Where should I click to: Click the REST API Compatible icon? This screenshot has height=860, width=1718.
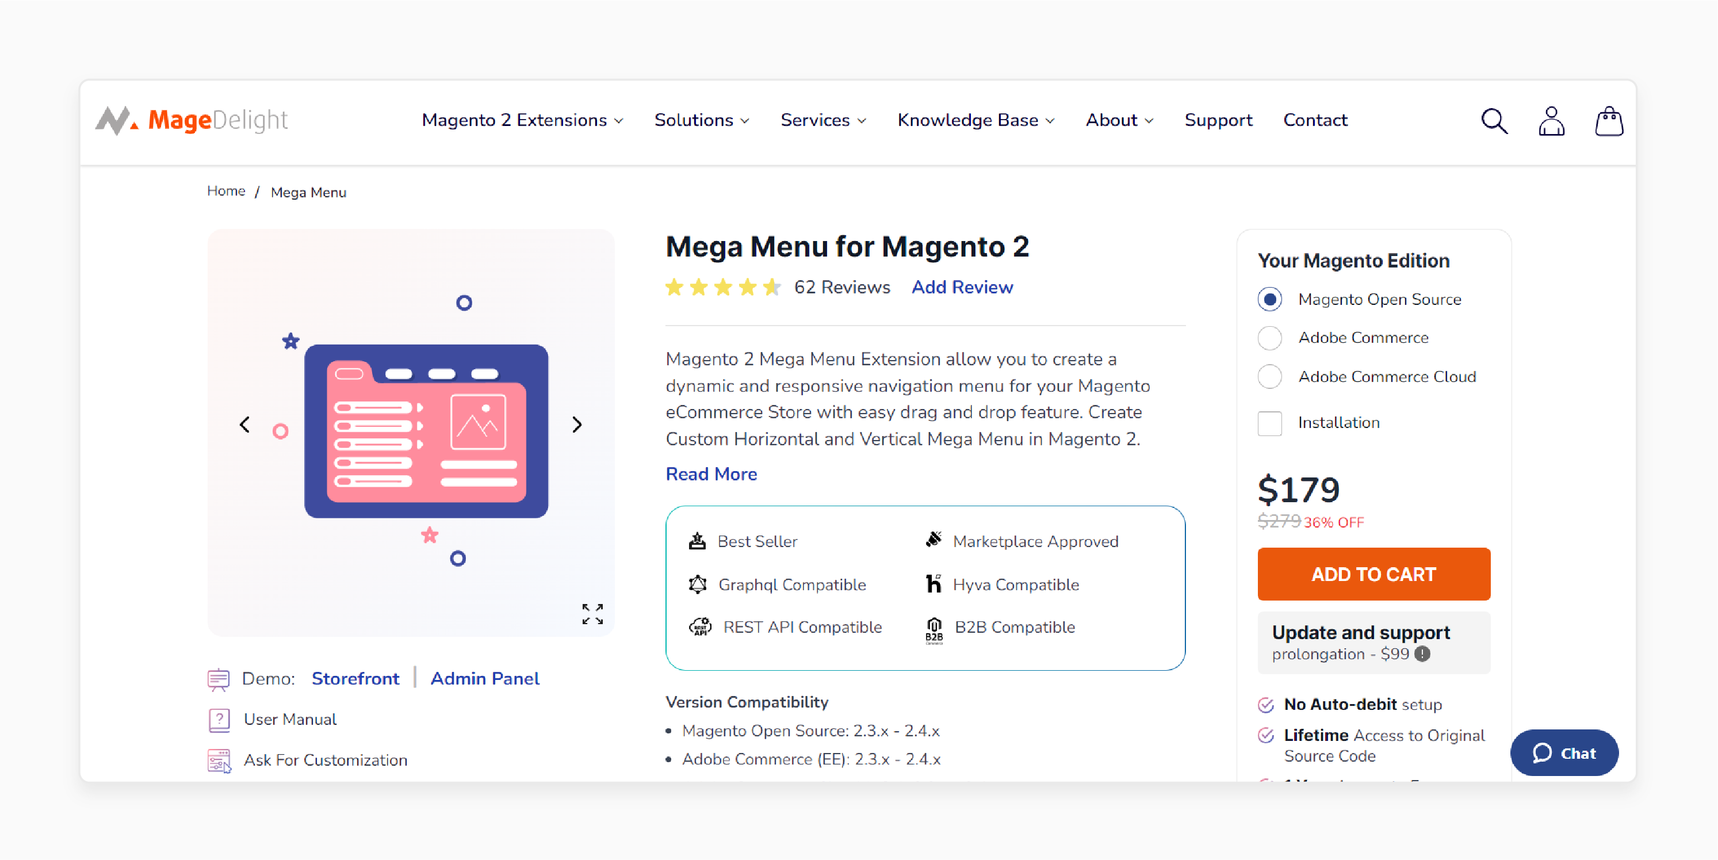[699, 627]
